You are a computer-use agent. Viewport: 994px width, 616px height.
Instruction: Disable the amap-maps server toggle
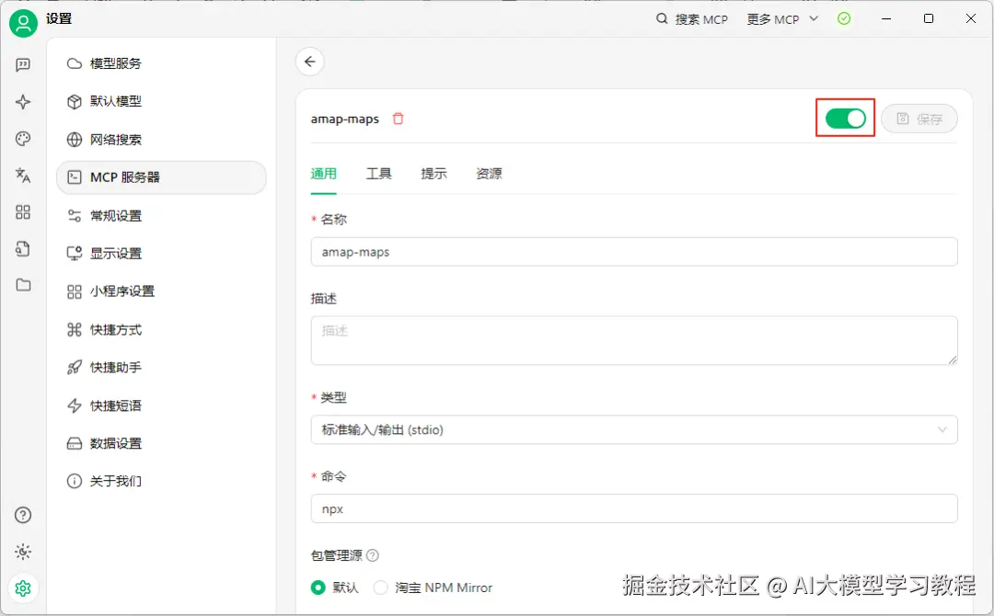844,118
